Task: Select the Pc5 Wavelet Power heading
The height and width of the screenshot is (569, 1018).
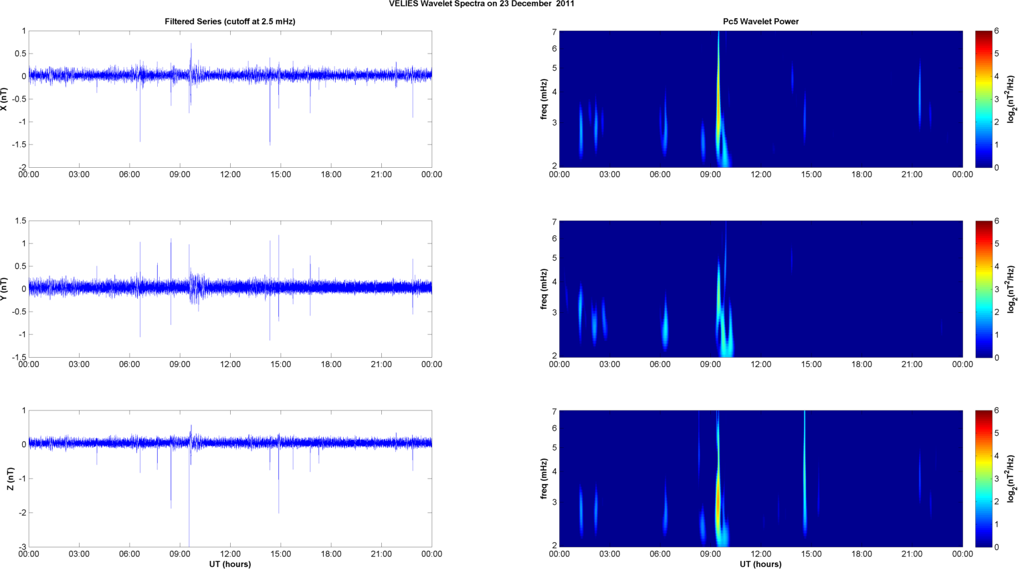Action: pos(760,21)
